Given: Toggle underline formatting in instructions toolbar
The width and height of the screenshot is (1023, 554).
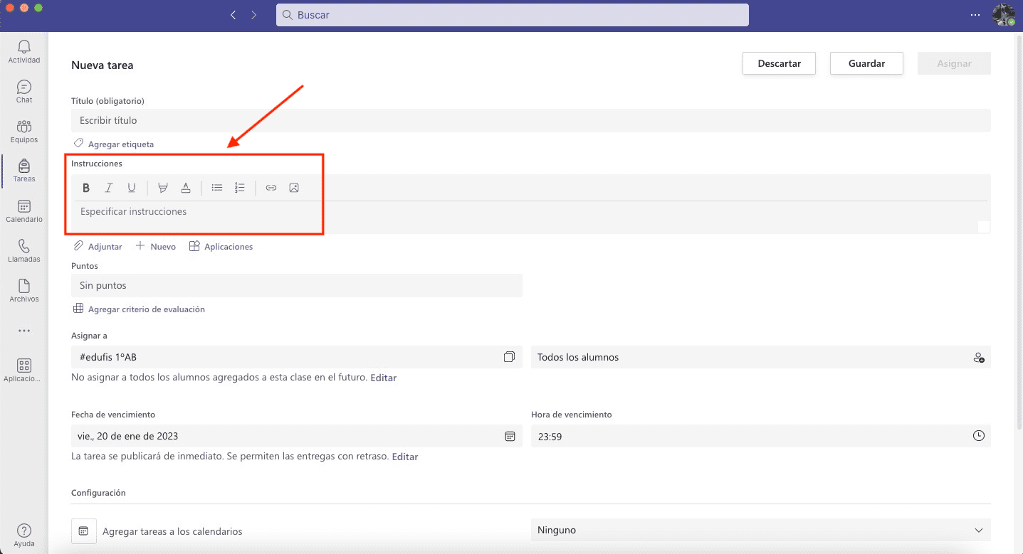Looking at the screenshot, I should 132,188.
